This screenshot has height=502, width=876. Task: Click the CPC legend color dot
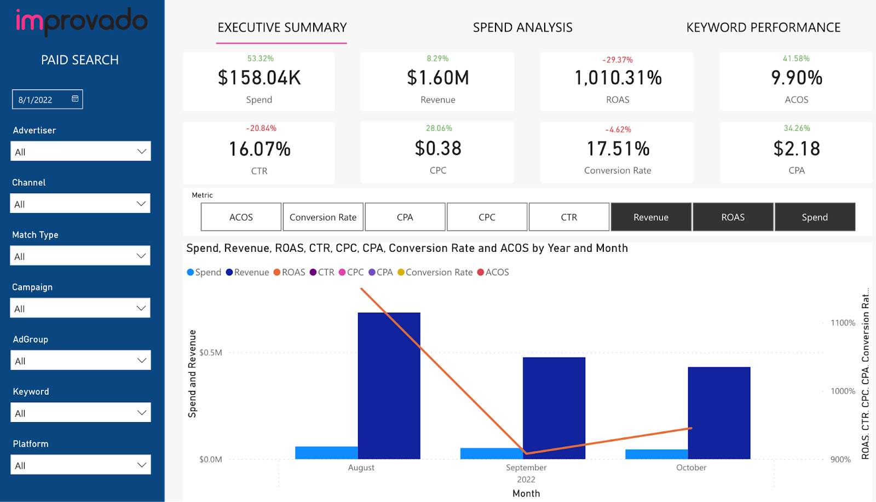[342, 272]
